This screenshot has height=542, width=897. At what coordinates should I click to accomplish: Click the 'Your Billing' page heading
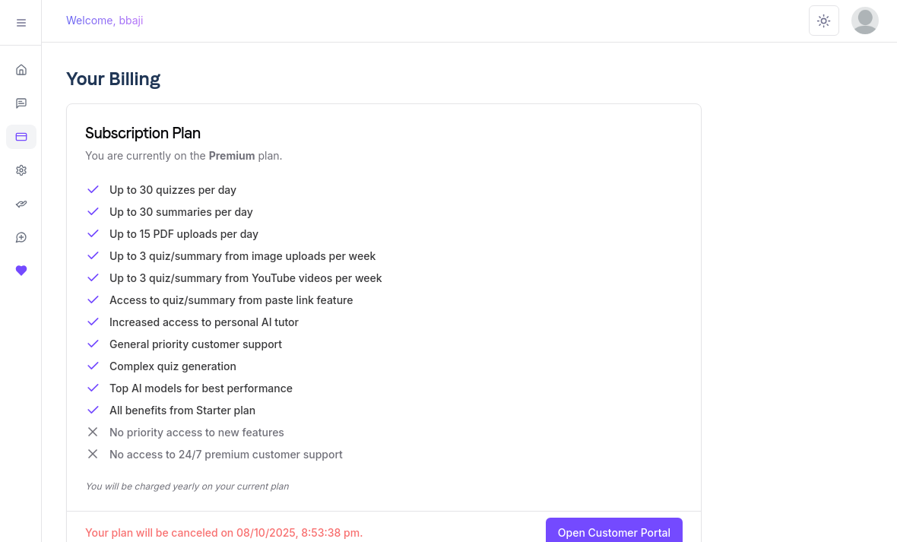coord(113,79)
